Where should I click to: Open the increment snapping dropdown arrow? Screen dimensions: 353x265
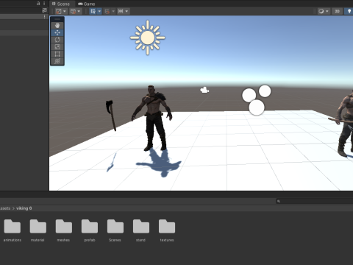tap(126, 11)
